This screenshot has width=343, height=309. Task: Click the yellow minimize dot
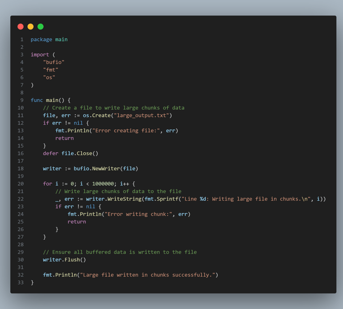coord(31,27)
